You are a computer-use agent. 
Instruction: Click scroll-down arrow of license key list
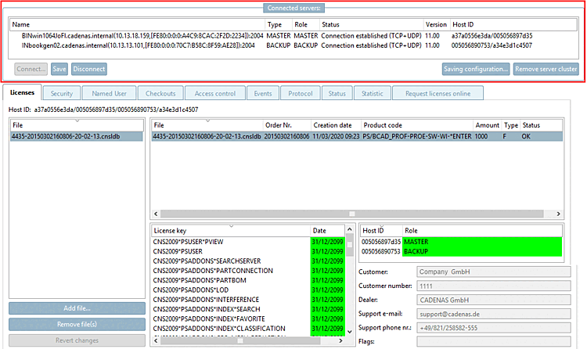point(350,332)
